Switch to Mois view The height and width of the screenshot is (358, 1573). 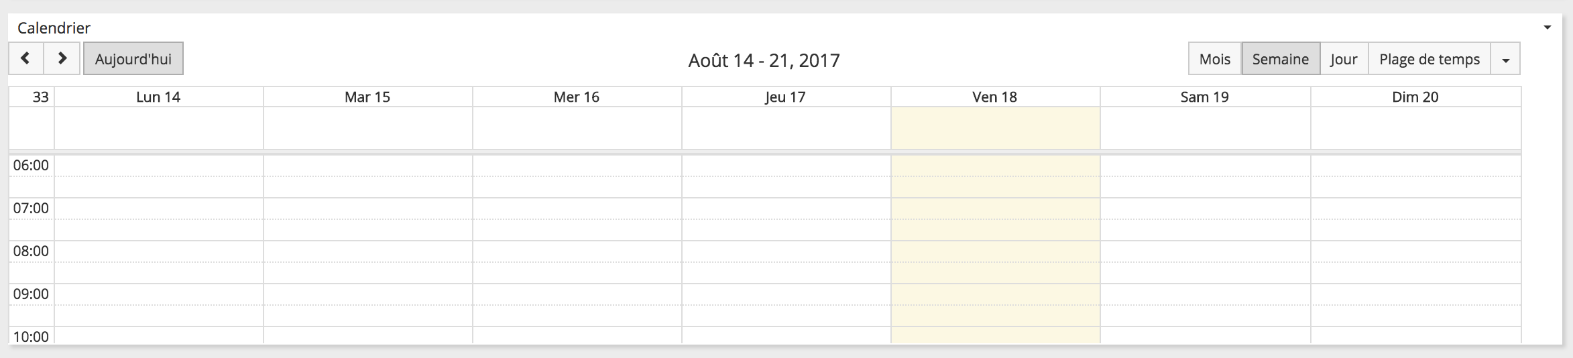click(x=1215, y=59)
